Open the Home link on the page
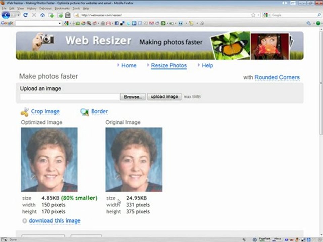 pyautogui.click(x=129, y=66)
